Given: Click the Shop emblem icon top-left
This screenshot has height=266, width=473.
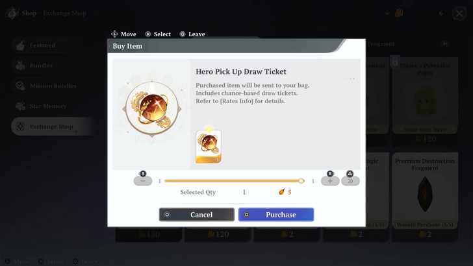Looking at the screenshot, I should click(x=12, y=13).
